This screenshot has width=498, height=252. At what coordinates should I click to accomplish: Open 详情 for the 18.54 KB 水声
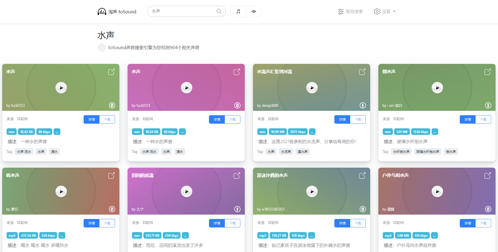[x=217, y=120]
